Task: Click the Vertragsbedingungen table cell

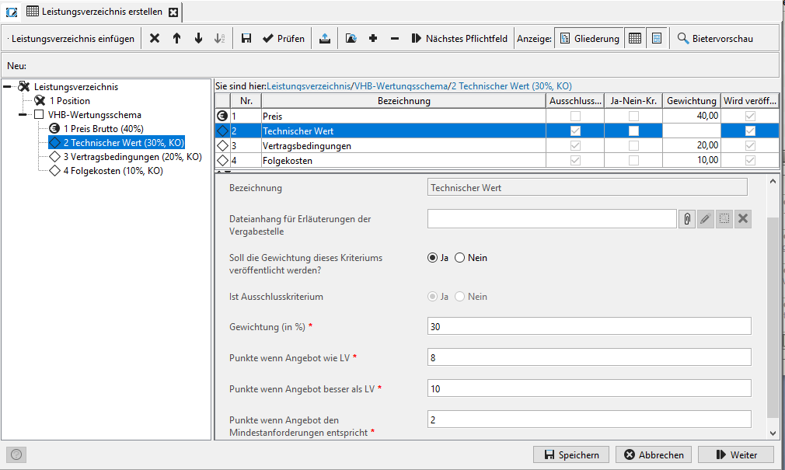Action: click(403, 145)
